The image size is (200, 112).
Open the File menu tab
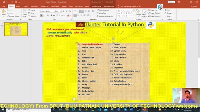[x=4, y=6]
